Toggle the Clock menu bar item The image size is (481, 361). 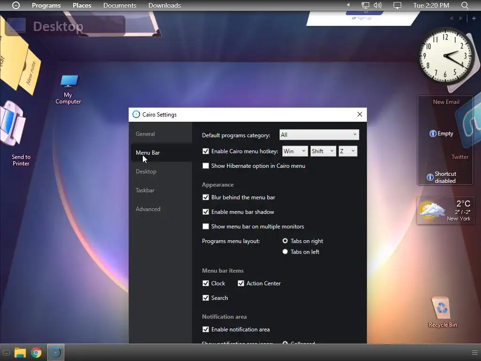(206, 283)
